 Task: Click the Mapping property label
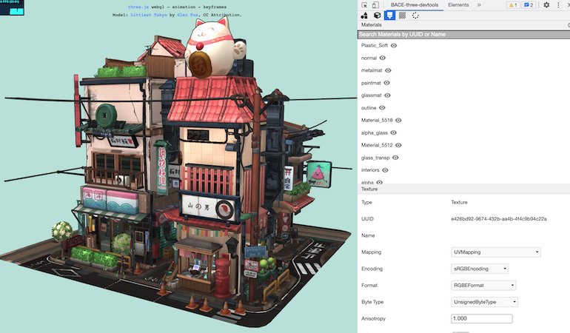pyautogui.click(x=371, y=252)
